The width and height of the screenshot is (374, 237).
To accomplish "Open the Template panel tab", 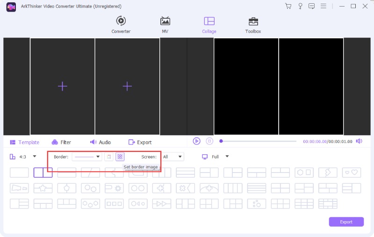I will pyautogui.click(x=25, y=143).
